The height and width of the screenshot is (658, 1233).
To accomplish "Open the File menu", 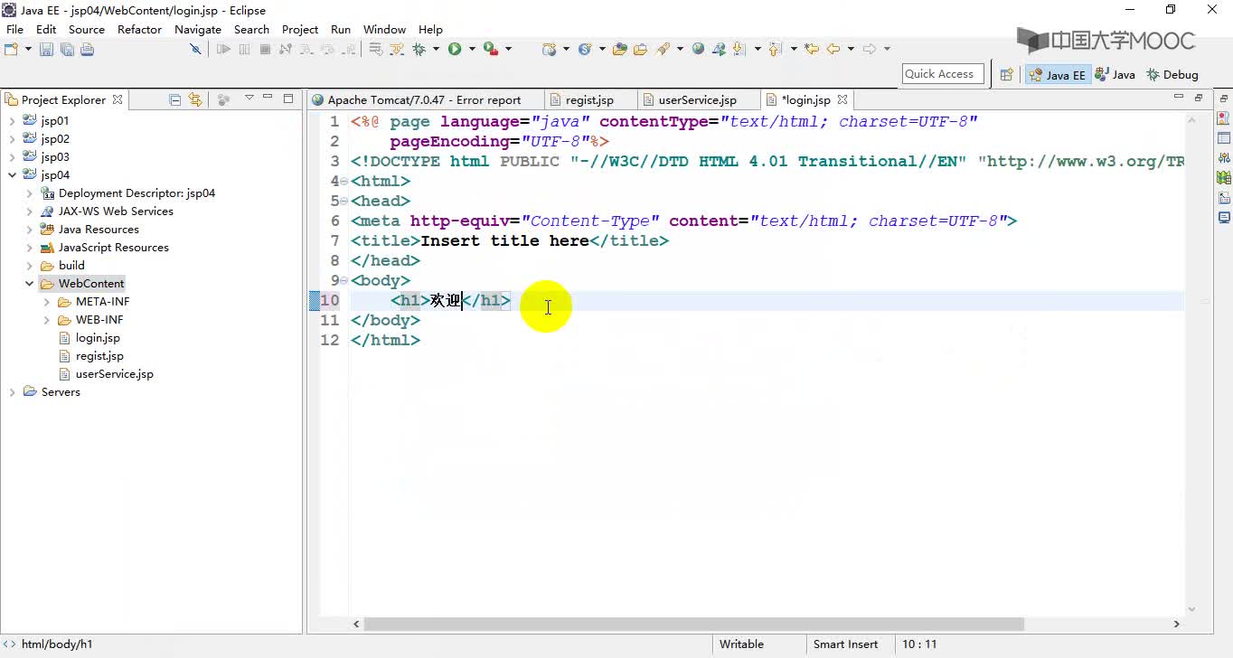I will click(x=14, y=29).
